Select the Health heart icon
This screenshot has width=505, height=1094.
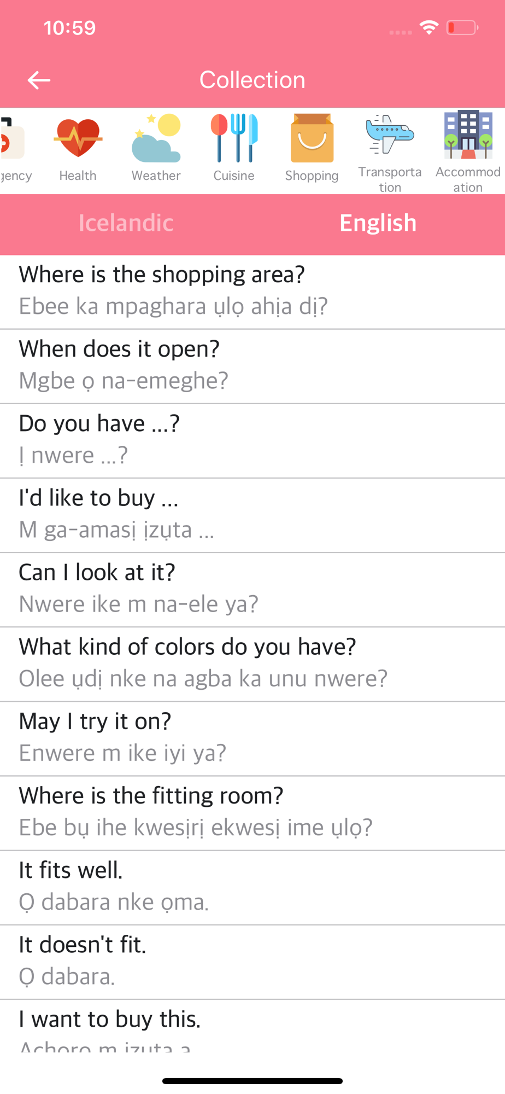[78, 139]
